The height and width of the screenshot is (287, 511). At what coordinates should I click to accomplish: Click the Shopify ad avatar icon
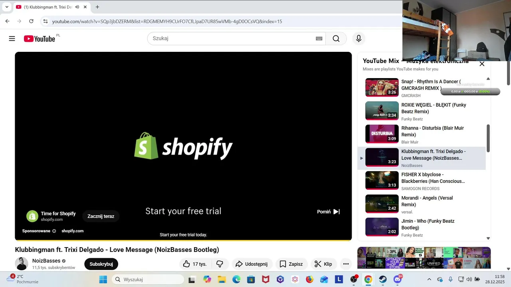point(32,216)
